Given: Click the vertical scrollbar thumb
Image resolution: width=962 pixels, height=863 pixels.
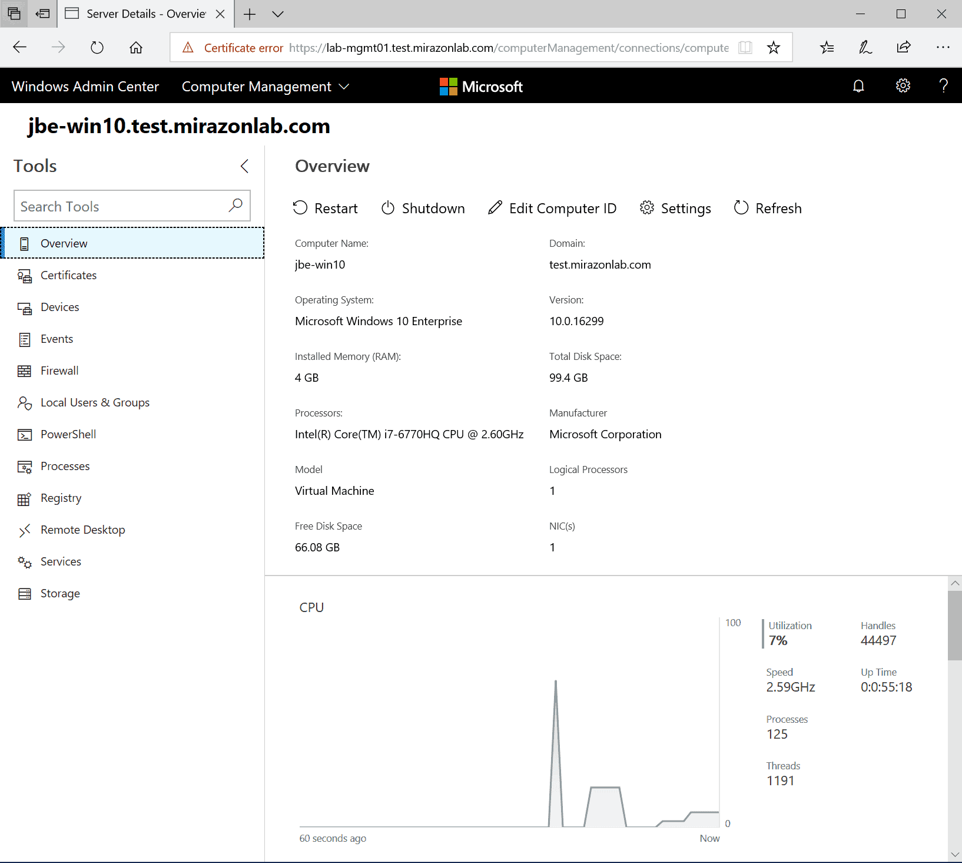Looking at the screenshot, I should click(954, 624).
